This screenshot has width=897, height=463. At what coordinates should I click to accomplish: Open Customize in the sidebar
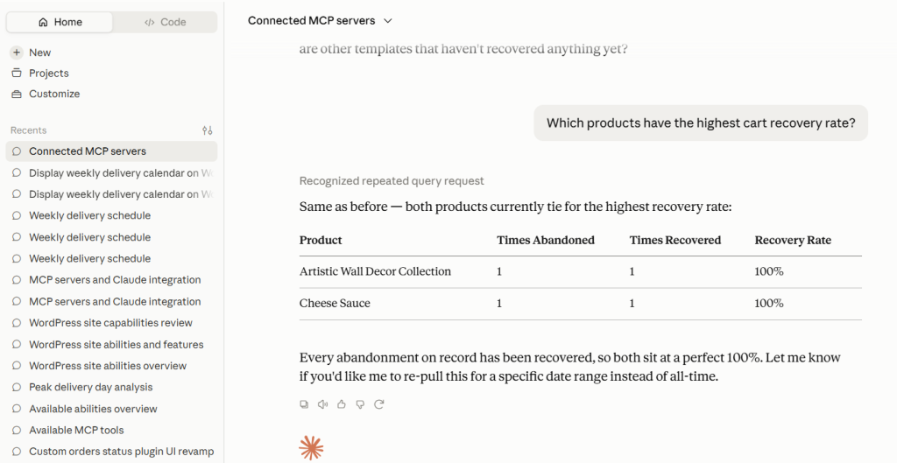tap(46, 94)
